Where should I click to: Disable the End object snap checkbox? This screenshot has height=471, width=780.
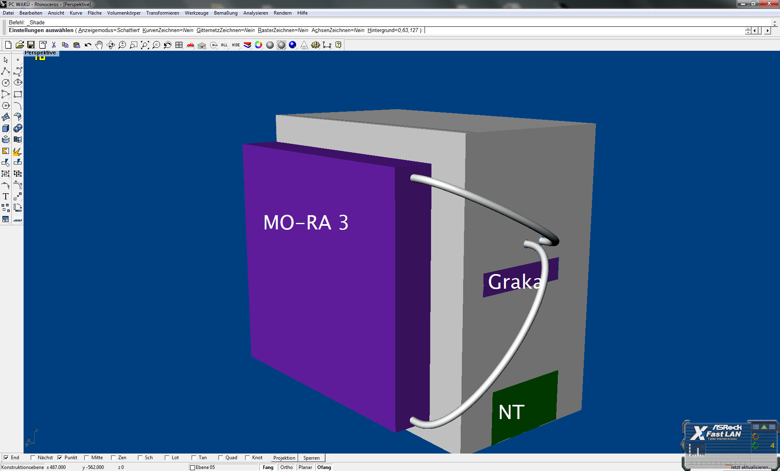(x=6, y=458)
